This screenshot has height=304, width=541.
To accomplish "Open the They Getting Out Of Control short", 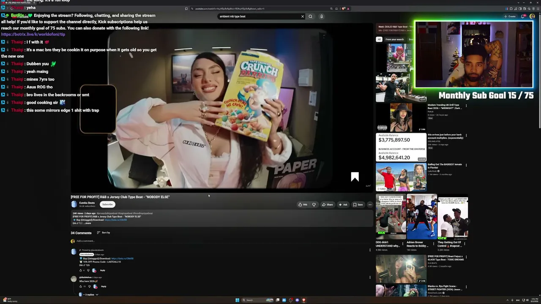I will click(453, 217).
